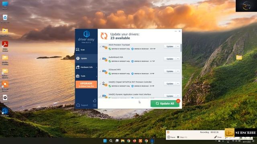Click AudioWizard HSA driver name

click(116, 57)
